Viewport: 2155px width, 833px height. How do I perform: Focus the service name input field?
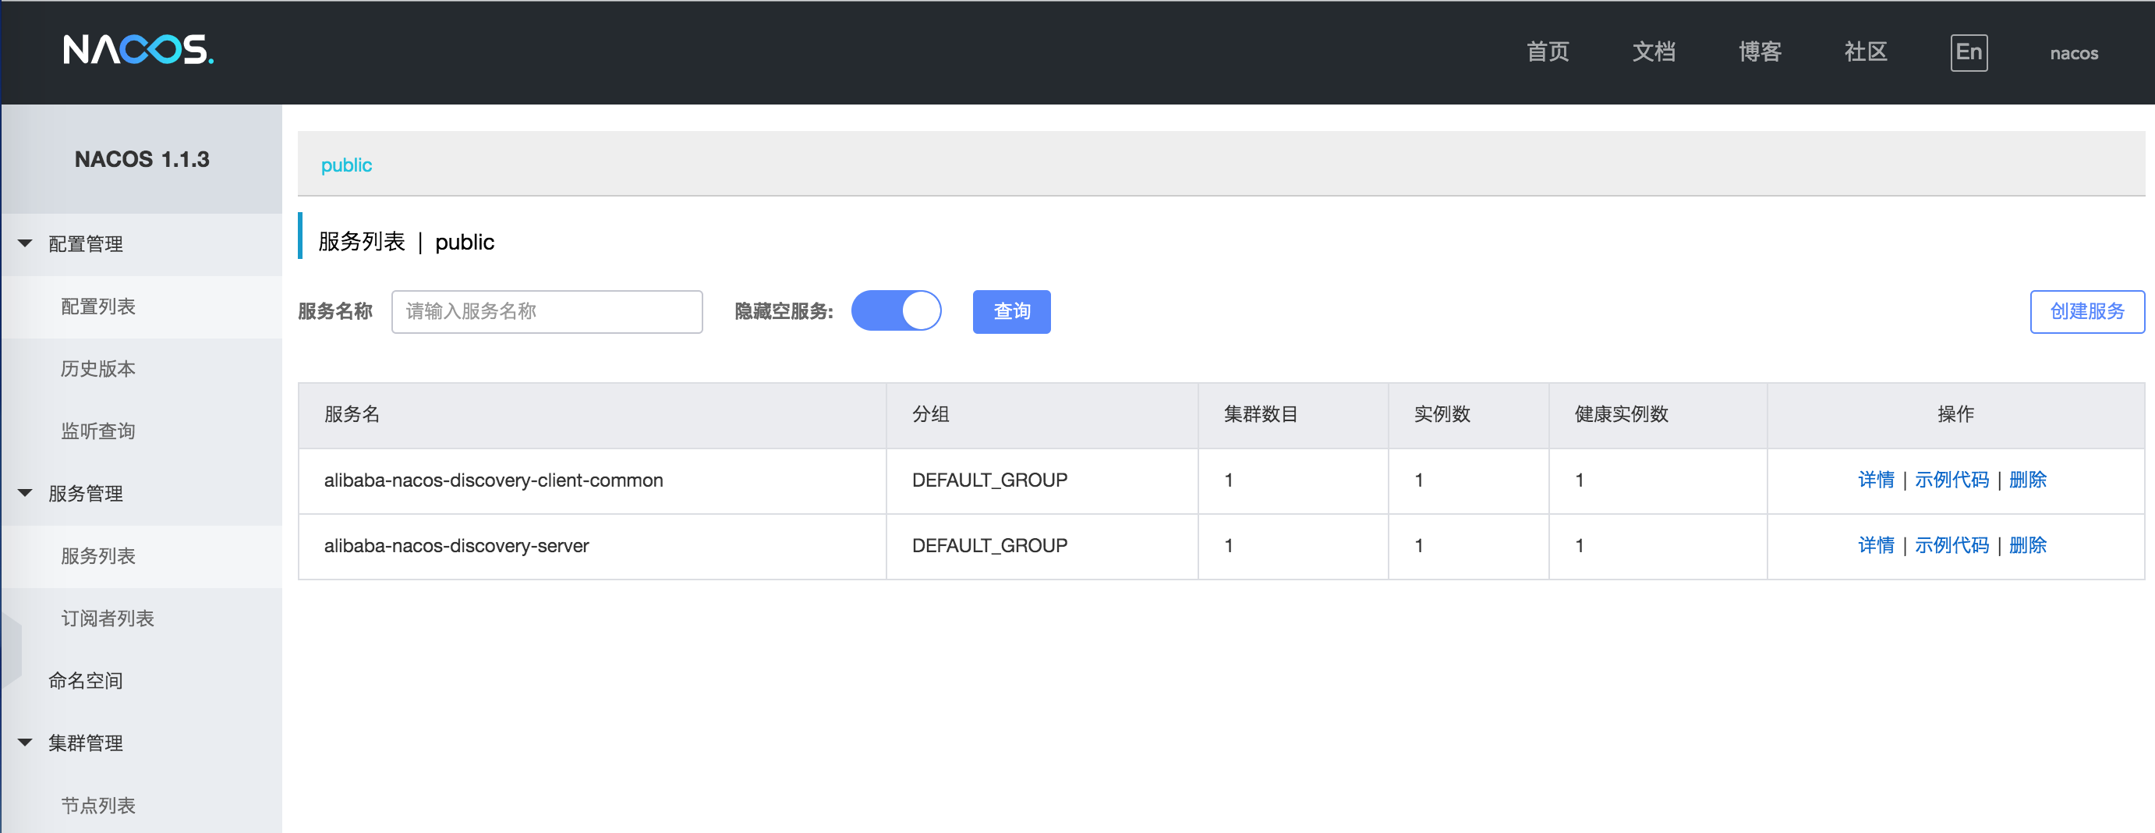(x=547, y=311)
